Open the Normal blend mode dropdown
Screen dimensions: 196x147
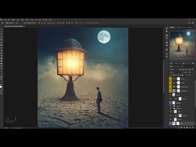(176, 72)
